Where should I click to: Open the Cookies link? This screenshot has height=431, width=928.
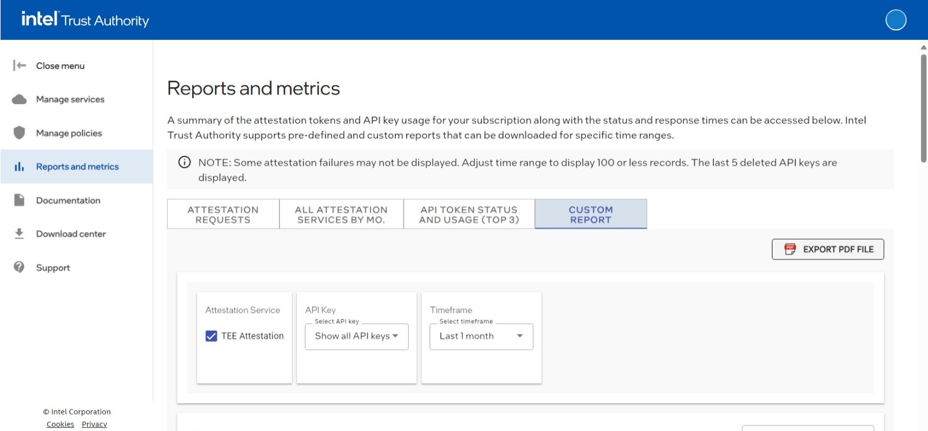pyautogui.click(x=60, y=424)
